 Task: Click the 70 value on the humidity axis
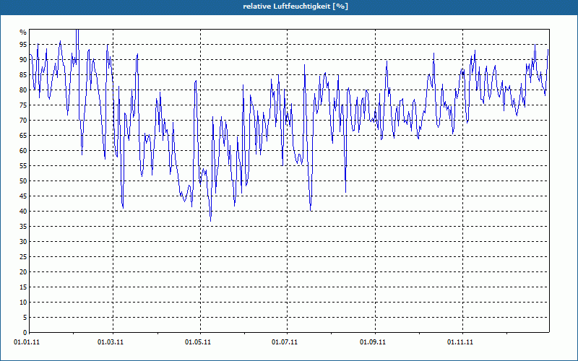(23, 121)
